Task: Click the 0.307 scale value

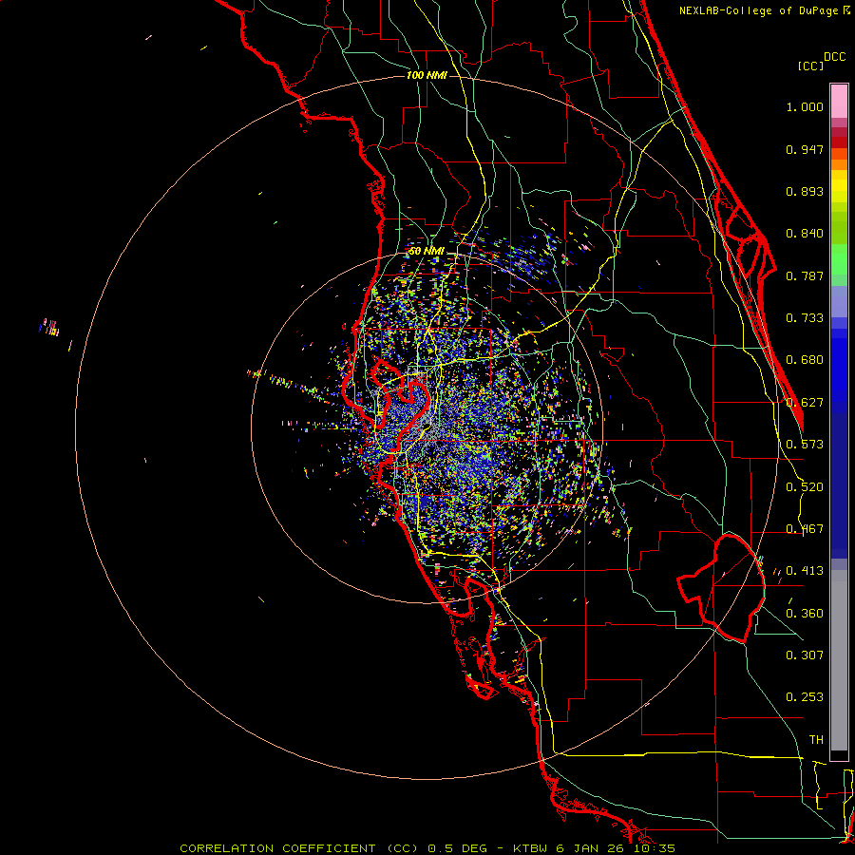Action: [805, 655]
